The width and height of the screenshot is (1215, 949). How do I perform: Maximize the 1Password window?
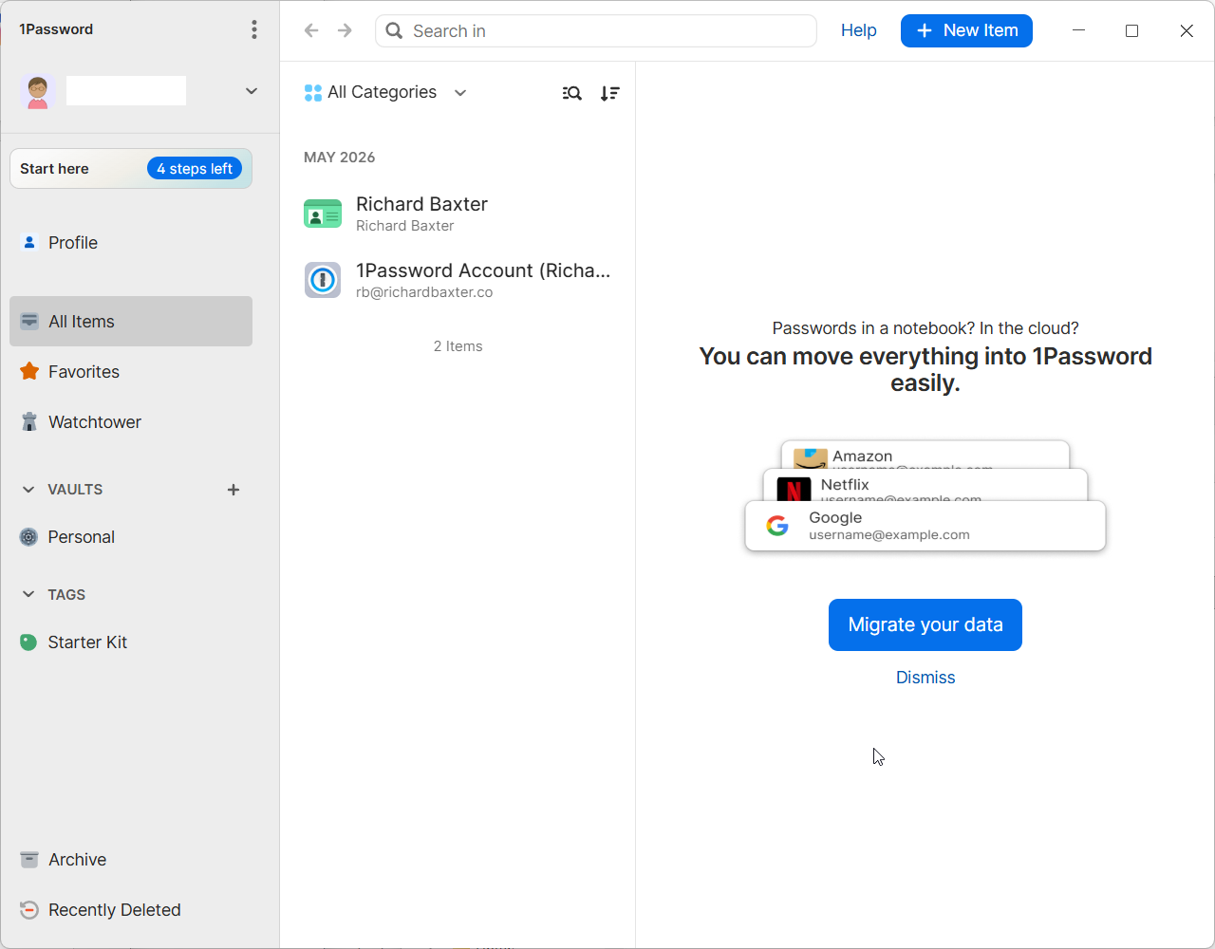pos(1131,30)
